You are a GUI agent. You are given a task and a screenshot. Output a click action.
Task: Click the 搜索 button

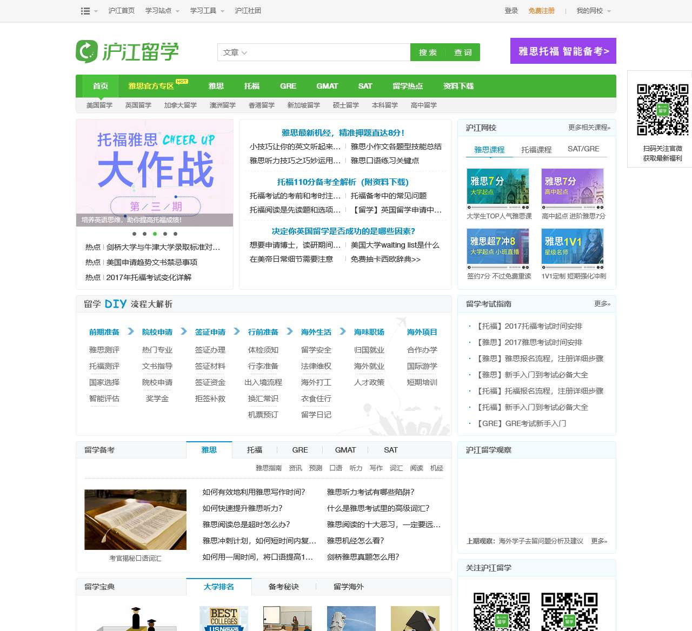428,52
